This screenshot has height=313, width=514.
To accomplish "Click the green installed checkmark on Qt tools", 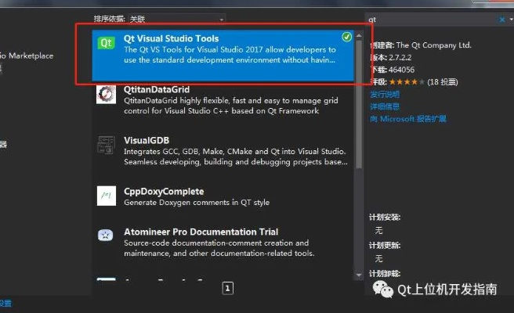I will coord(346,37).
